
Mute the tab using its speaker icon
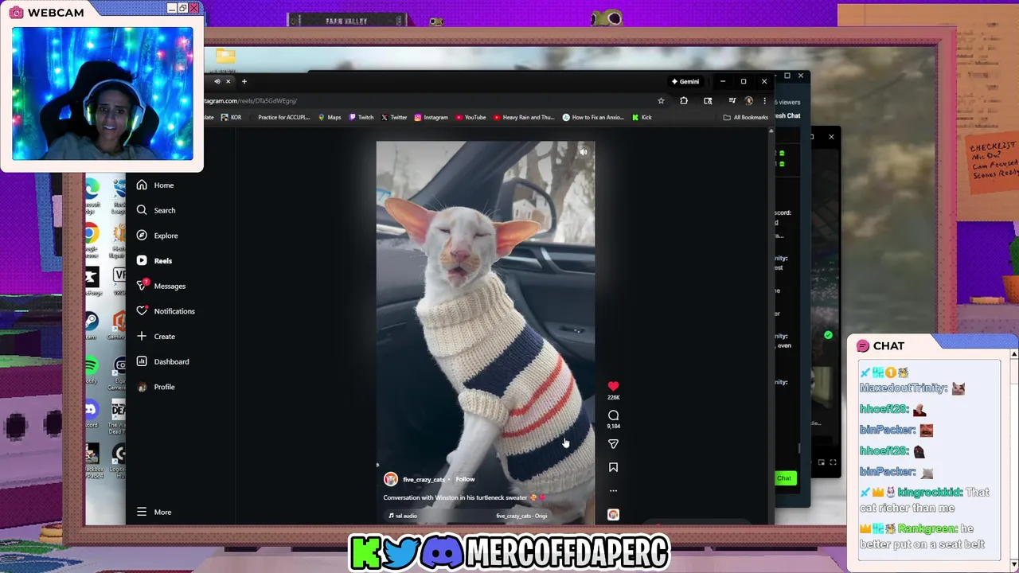[217, 81]
